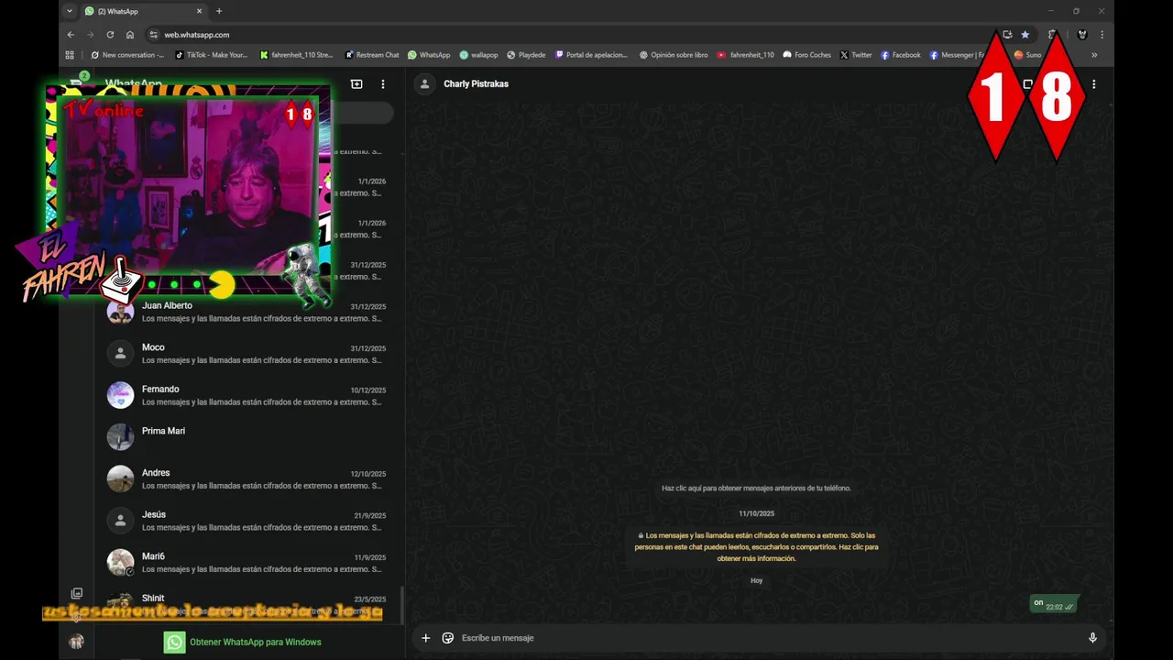Open the Prima Mari chat
The height and width of the screenshot is (660, 1173).
247,437
